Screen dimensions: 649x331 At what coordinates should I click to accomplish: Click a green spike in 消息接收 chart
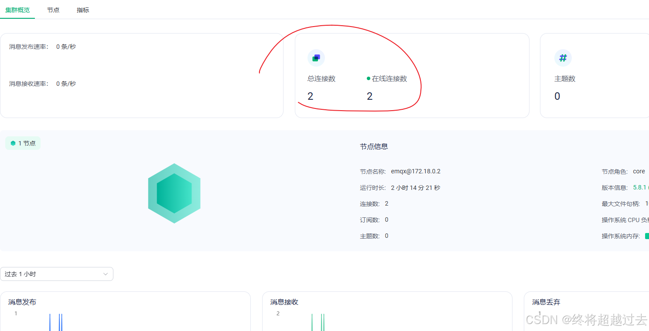(312, 322)
